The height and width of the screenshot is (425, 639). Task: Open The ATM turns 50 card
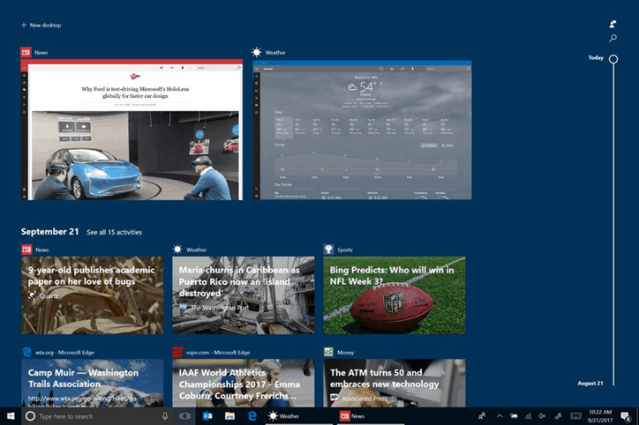click(394, 383)
